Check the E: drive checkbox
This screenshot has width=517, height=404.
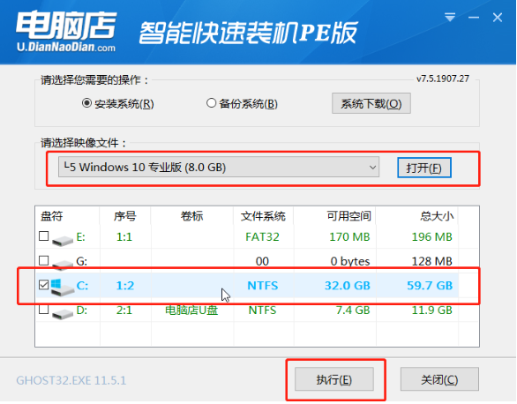click(44, 236)
